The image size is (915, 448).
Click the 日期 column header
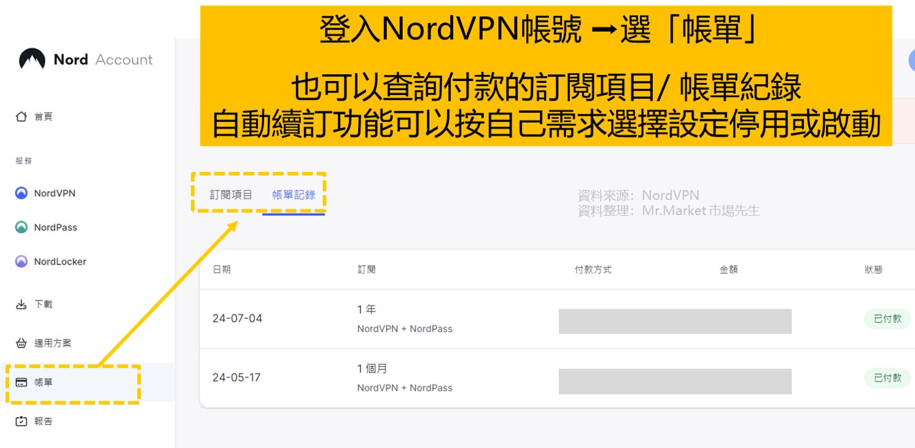[222, 269]
